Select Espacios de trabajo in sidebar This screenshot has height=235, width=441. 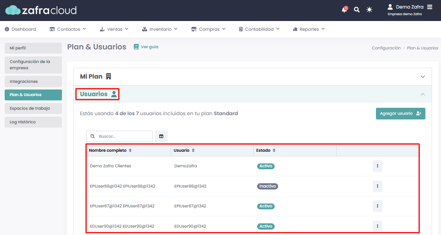click(x=33, y=108)
